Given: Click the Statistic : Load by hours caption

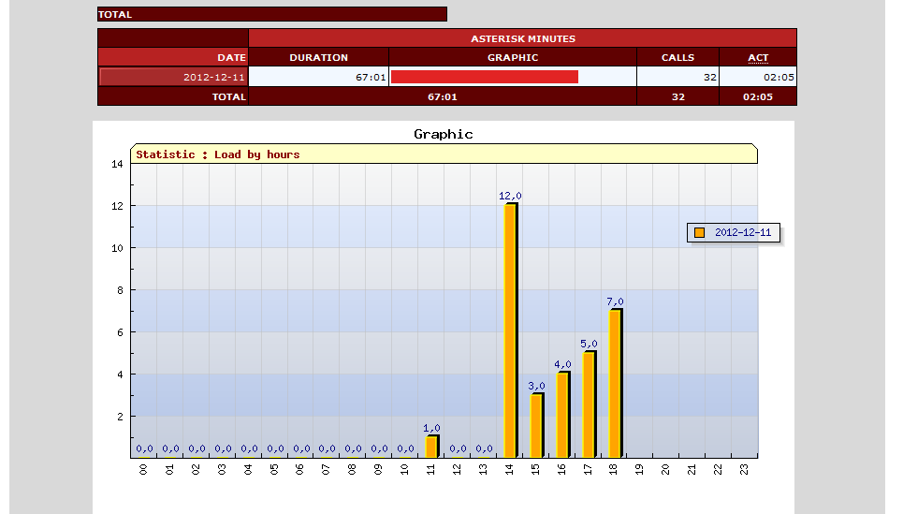Looking at the screenshot, I should pos(218,154).
